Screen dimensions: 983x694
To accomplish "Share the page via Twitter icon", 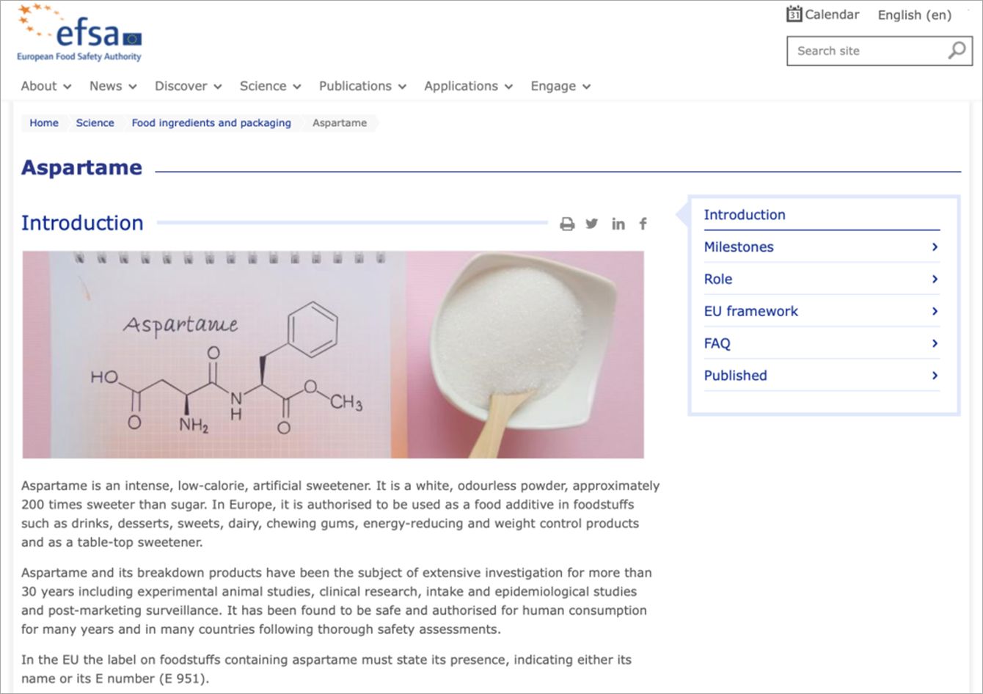I will coord(592,224).
